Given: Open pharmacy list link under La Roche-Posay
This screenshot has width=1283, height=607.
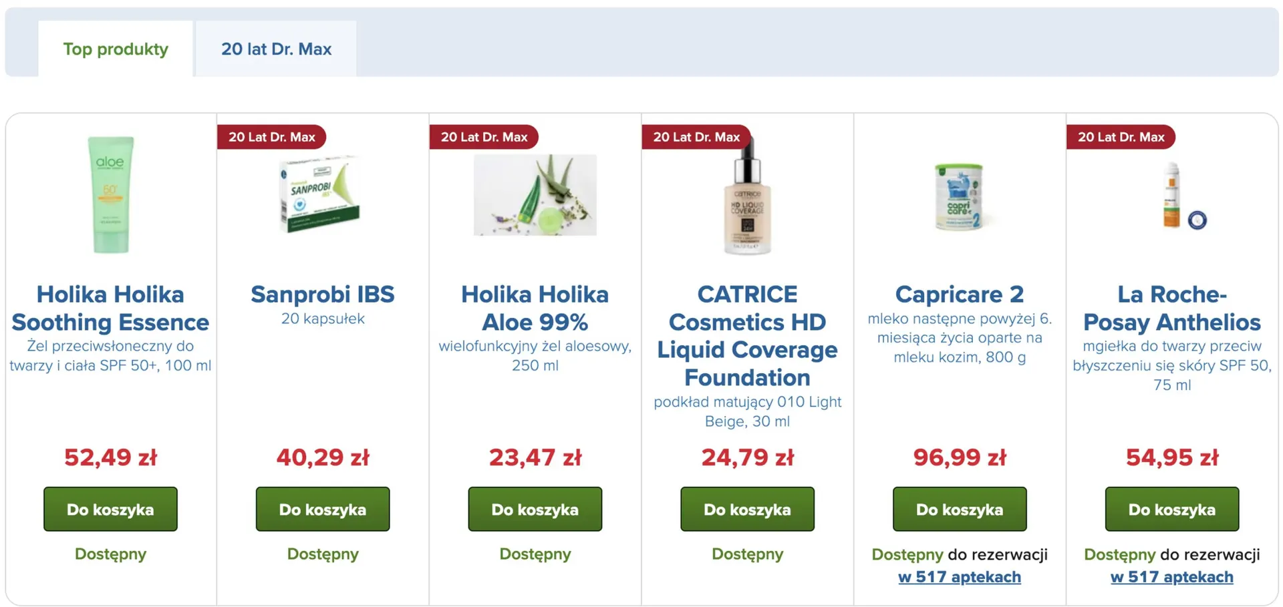Looking at the screenshot, I should [1171, 577].
